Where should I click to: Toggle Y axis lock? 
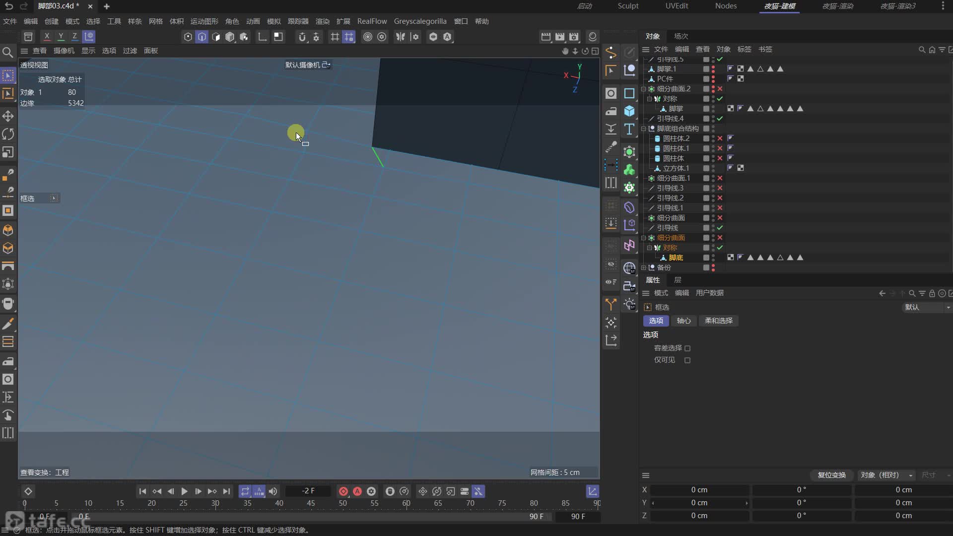click(x=61, y=36)
